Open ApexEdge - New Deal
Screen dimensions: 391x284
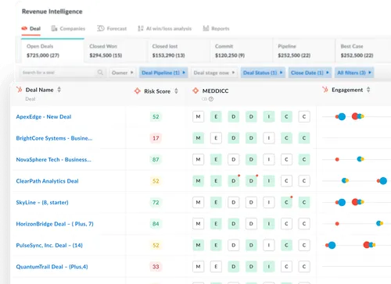pyautogui.click(x=44, y=117)
